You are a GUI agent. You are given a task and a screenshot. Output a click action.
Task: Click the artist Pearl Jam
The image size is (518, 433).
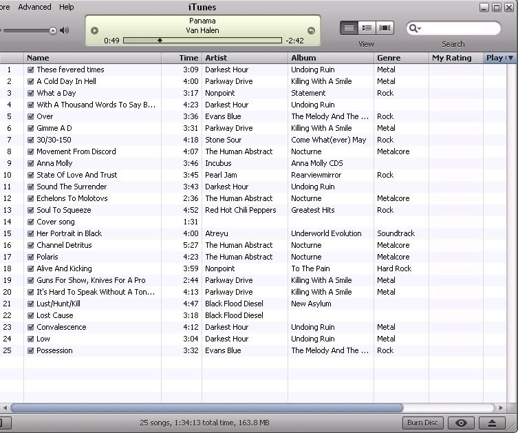[221, 175]
